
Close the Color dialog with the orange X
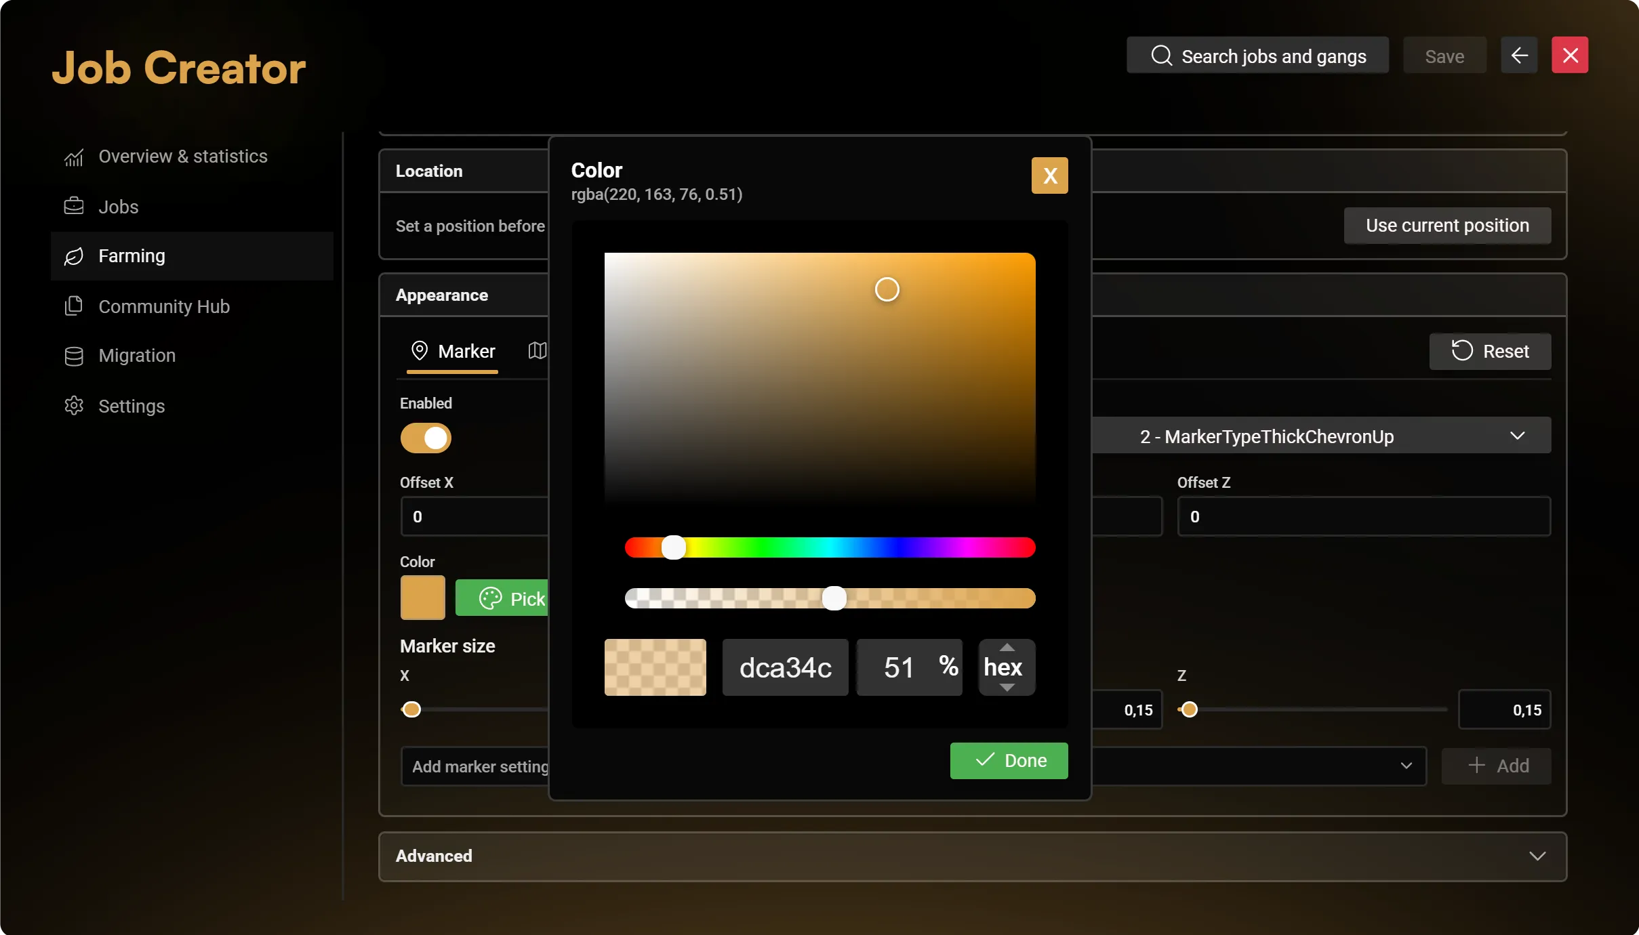click(1050, 175)
